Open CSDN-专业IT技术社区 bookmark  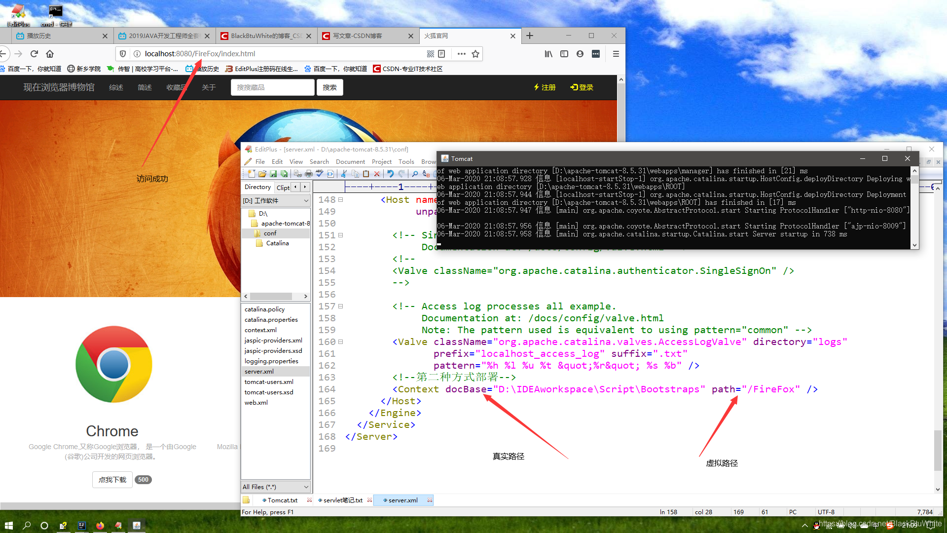pyautogui.click(x=407, y=69)
